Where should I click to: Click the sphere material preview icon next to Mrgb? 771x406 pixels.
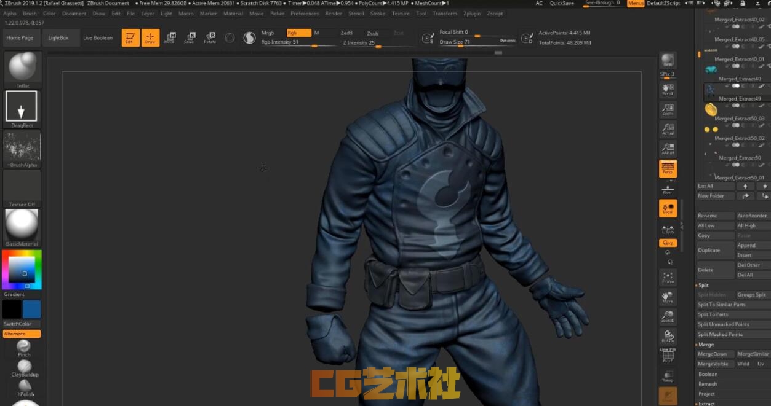(249, 38)
